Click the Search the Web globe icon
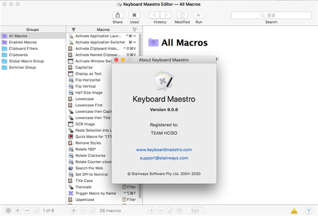The image size is (318, 216). pyautogui.click(x=71, y=168)
